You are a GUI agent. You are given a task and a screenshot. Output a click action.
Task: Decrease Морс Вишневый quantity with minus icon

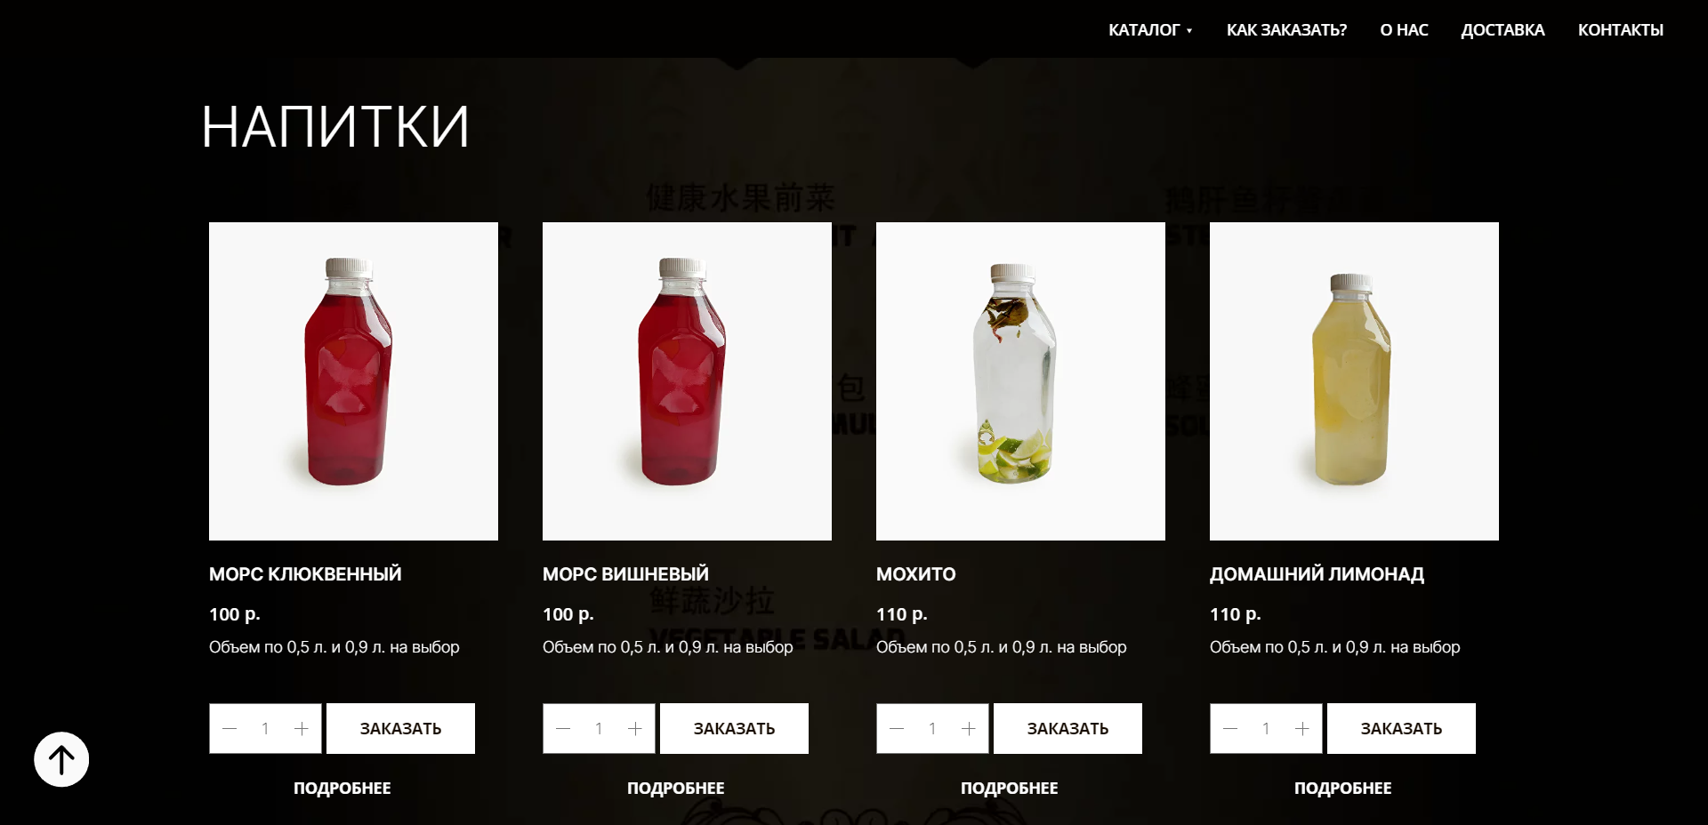point(563,729)
